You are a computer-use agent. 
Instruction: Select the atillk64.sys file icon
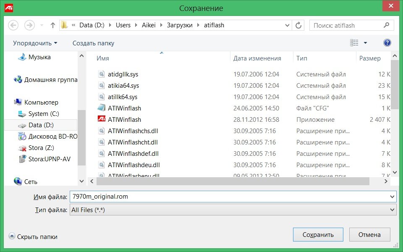coord(102,97)
